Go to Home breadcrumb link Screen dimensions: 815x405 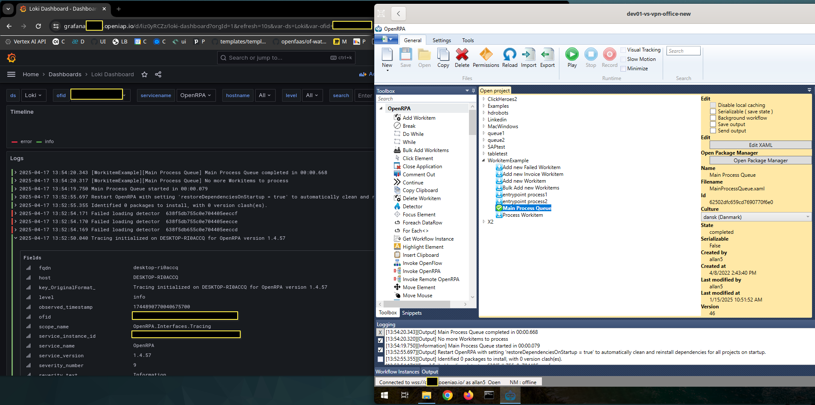[x=31, y=75]
